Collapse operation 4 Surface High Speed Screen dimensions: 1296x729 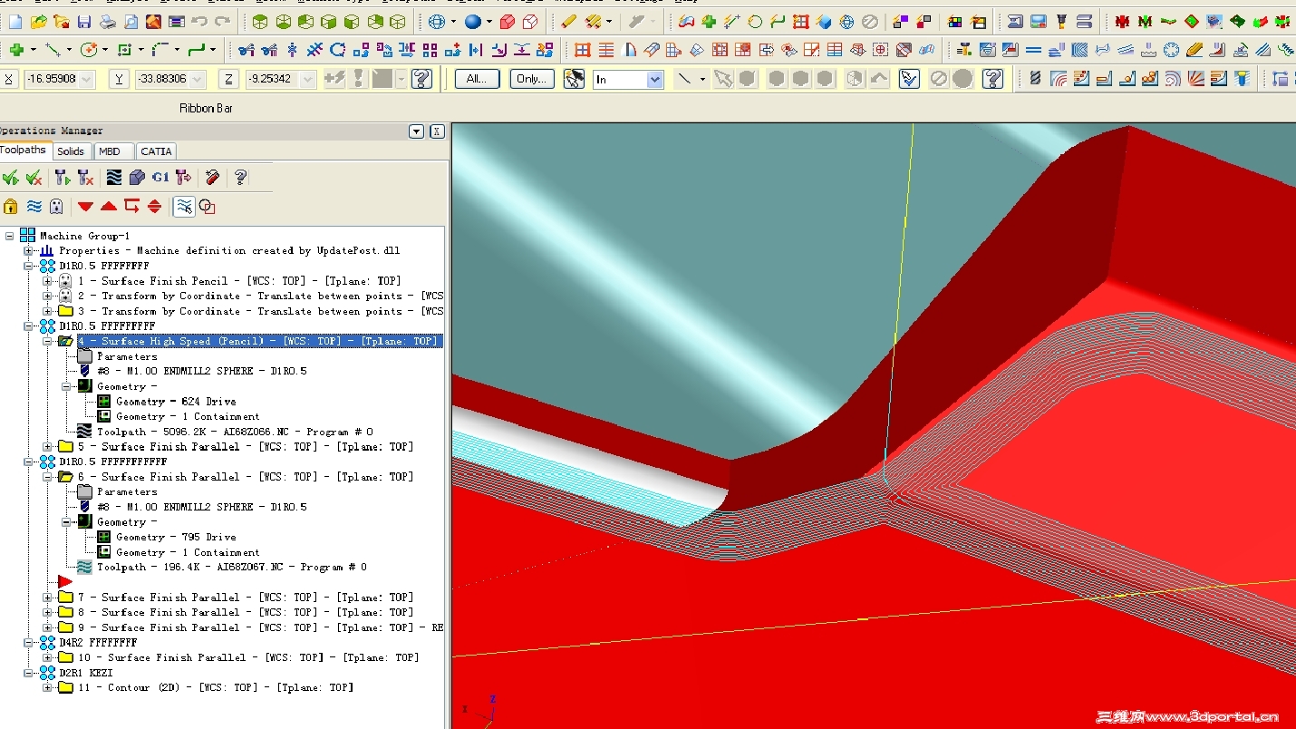click(x=47, y=342)
